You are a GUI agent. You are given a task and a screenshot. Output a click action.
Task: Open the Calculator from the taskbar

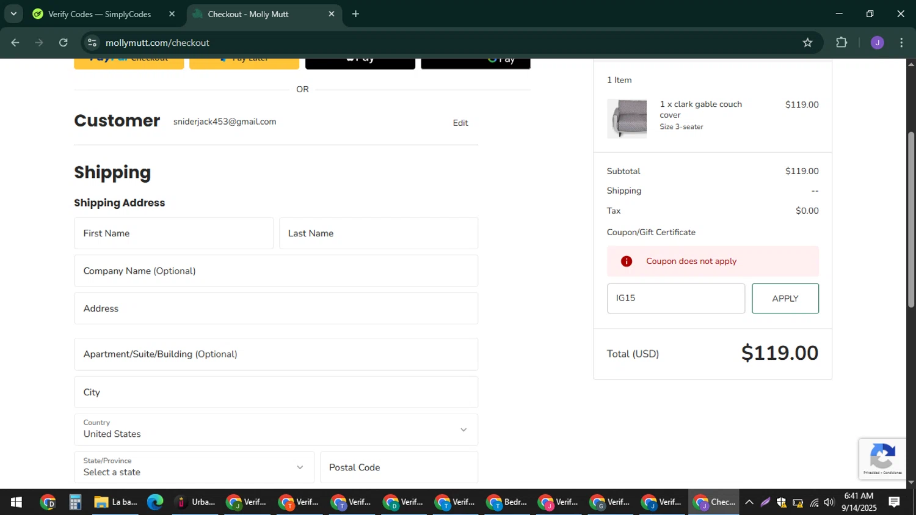coord(75,502)
